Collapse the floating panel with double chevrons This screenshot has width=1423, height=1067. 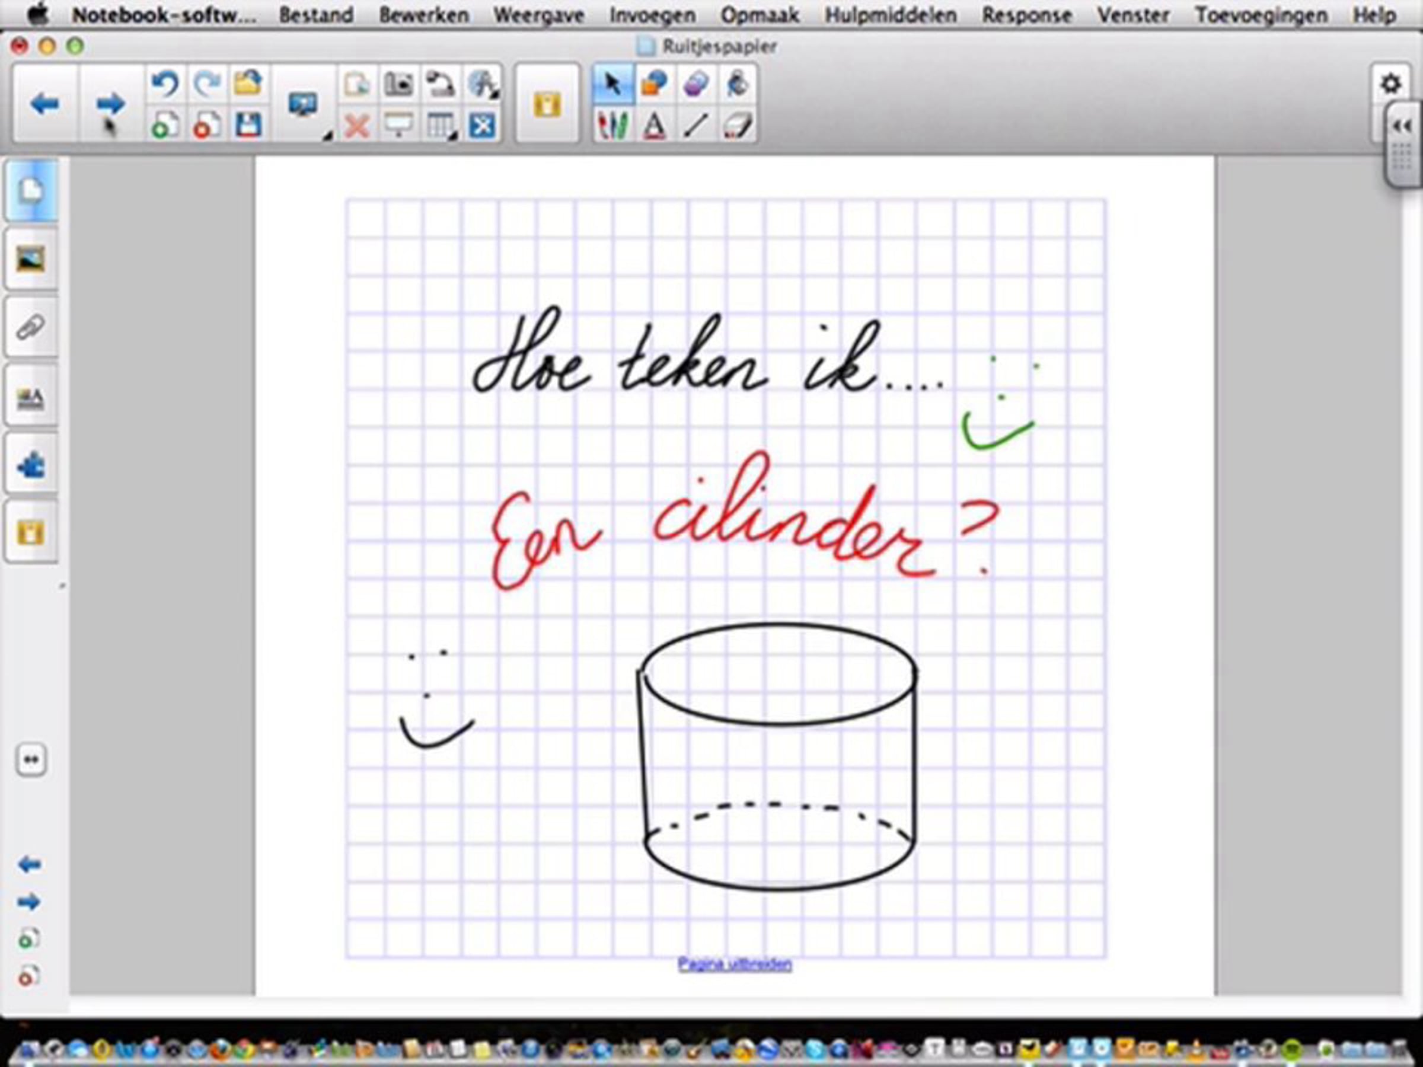pyautogui.click(x=1402, y=126)
